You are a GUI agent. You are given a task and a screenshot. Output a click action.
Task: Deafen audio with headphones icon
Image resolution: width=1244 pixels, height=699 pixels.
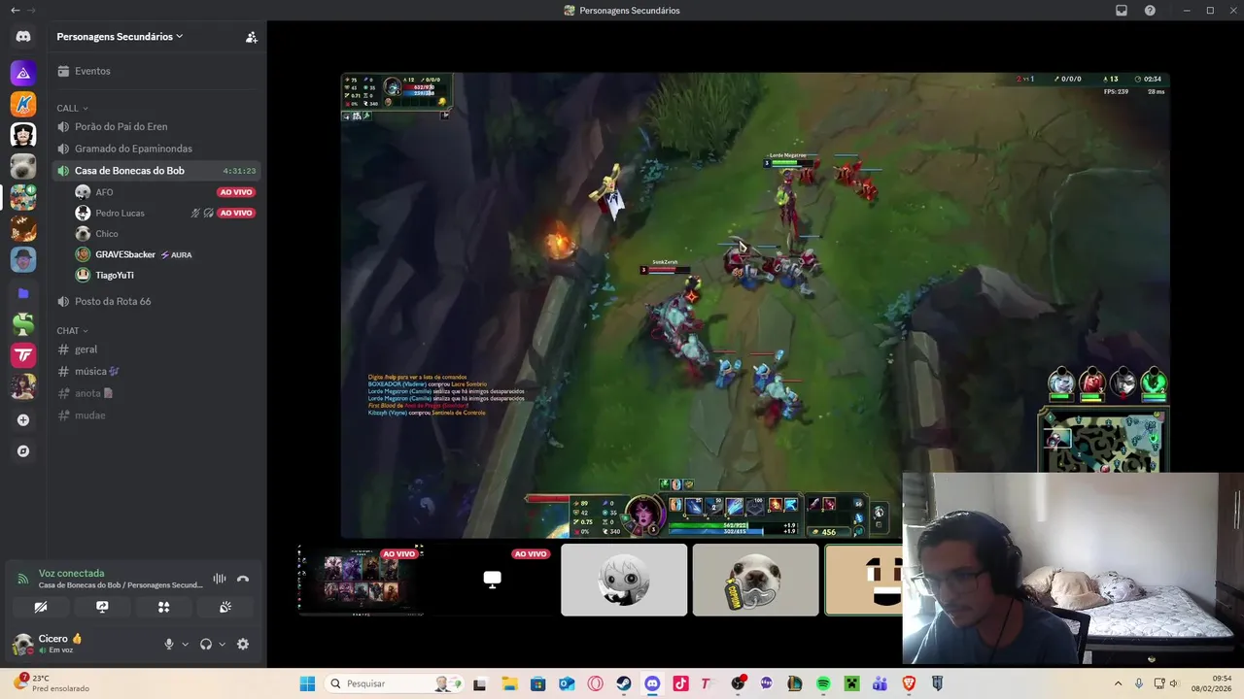click(x=205, y=644)
